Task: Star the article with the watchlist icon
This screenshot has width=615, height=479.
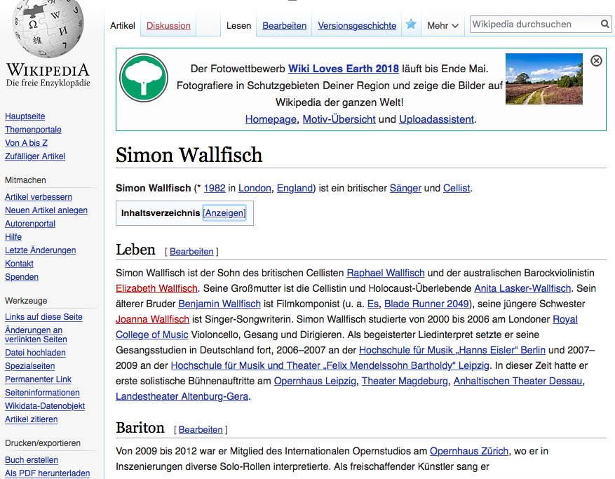Action: (411, 25)
